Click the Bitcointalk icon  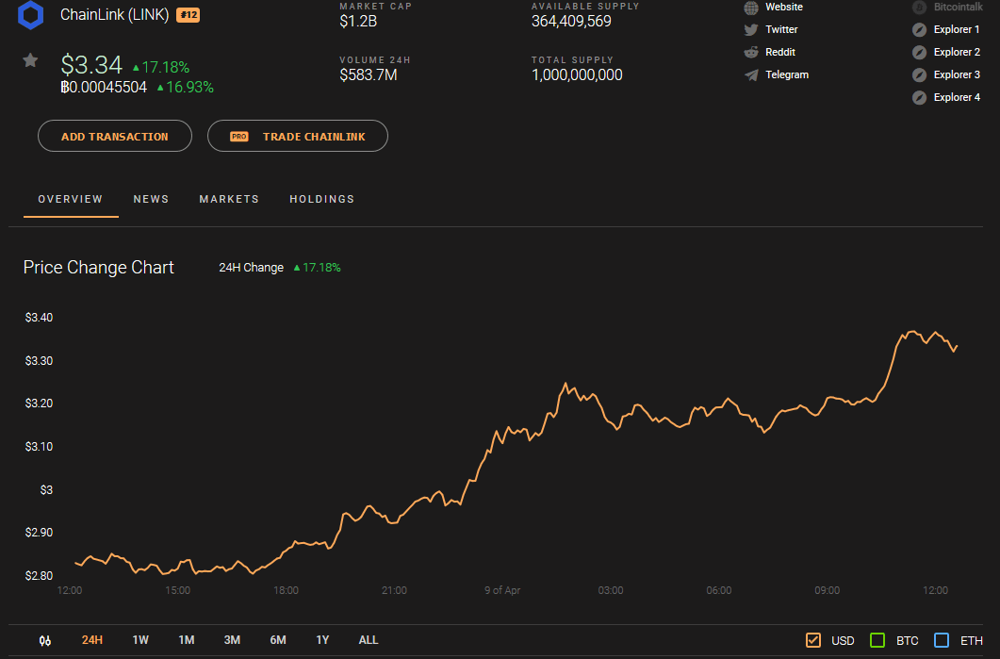[919, 8]
